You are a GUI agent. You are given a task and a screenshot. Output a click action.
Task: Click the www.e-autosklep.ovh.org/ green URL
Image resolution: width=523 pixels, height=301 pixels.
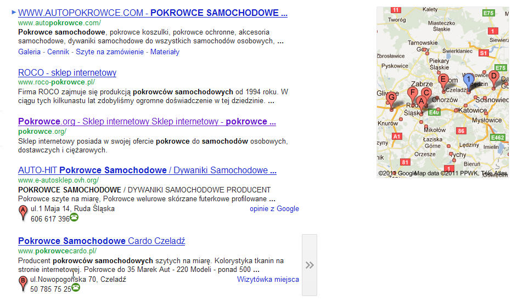[x=58, y=180]
